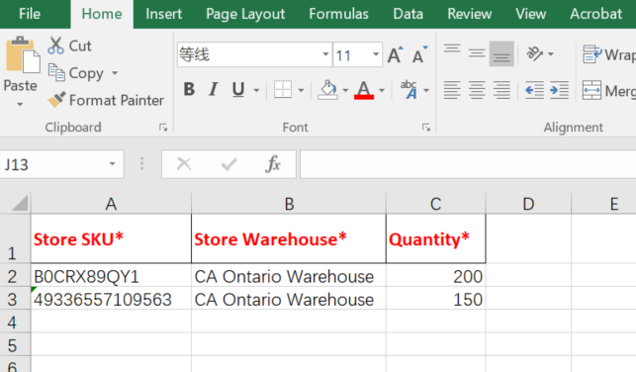Select Bottom Align (highlighted)
Screen dimensions: 636x372
pyautogui.click(x=501, y=53)
